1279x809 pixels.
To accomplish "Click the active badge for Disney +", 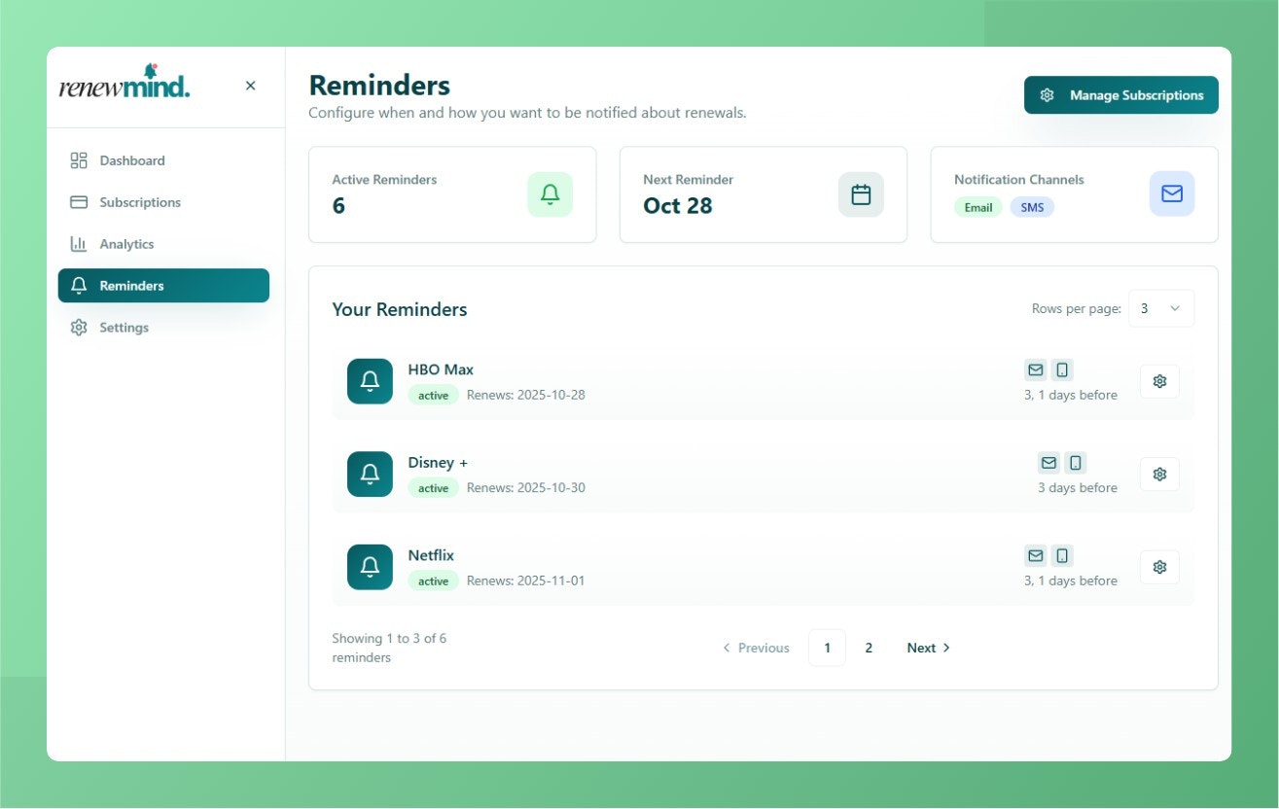I will [433, 488].
